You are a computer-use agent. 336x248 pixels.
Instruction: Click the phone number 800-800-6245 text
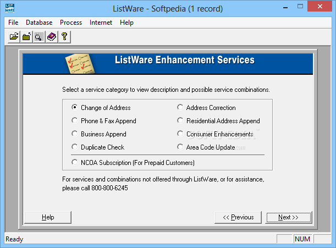pyautogui.click(x=109, y=188)
